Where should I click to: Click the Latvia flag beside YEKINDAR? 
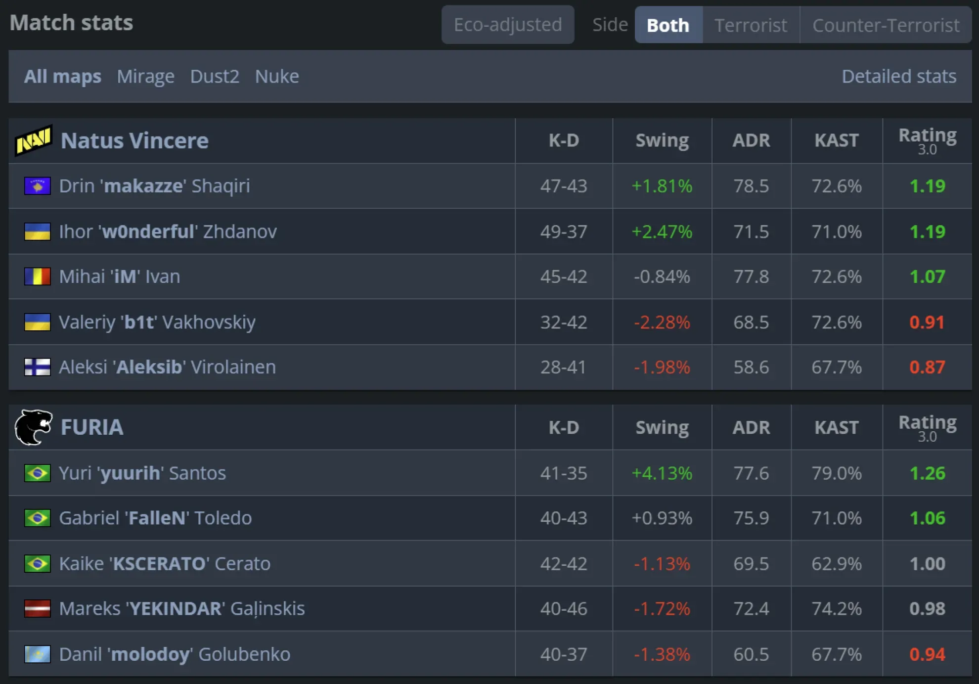point(38,609)
